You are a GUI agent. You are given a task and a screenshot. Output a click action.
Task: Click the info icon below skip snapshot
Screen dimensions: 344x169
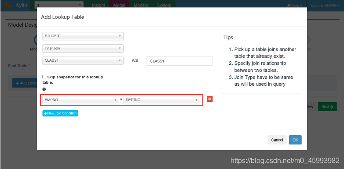(x=44, y=89)
